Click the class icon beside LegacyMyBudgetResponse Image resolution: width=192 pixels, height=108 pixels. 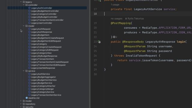[29, 56]
